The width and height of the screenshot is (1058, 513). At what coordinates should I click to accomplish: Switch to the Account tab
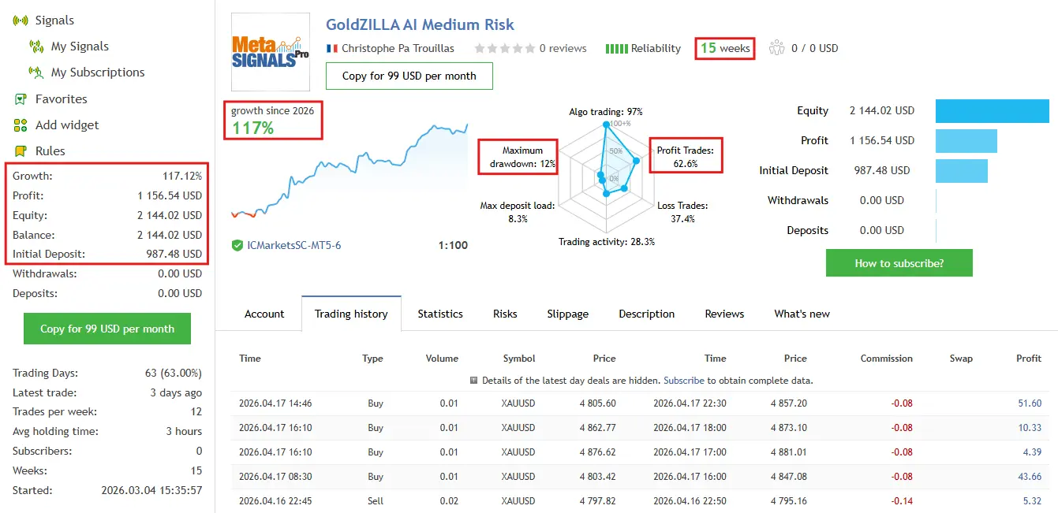[264, 314]
